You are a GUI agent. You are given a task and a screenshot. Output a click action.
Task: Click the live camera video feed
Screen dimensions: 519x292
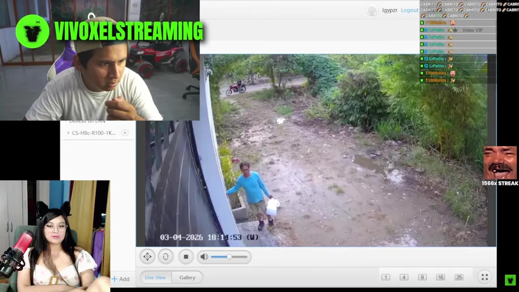(x=316, y=150)
